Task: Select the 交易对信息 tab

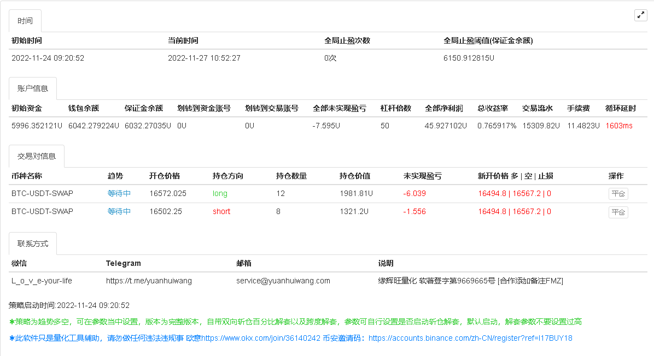Action: (36, 156)
